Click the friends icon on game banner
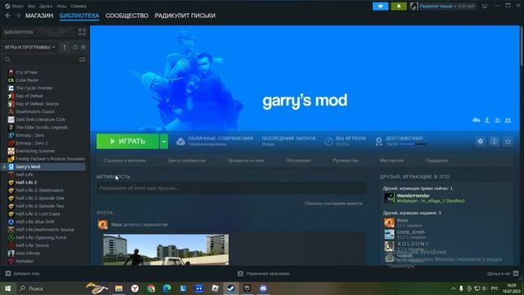Screen dimensions: 524x295 pos(508,120)
